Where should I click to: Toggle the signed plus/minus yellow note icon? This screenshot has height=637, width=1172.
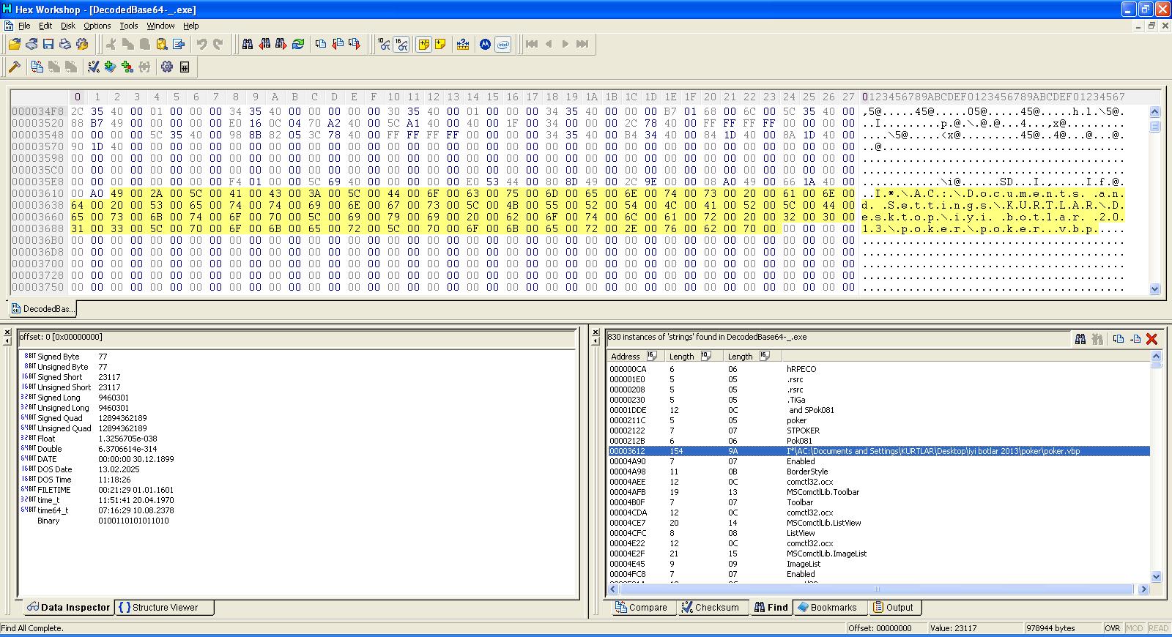click(x=424, y=44)
